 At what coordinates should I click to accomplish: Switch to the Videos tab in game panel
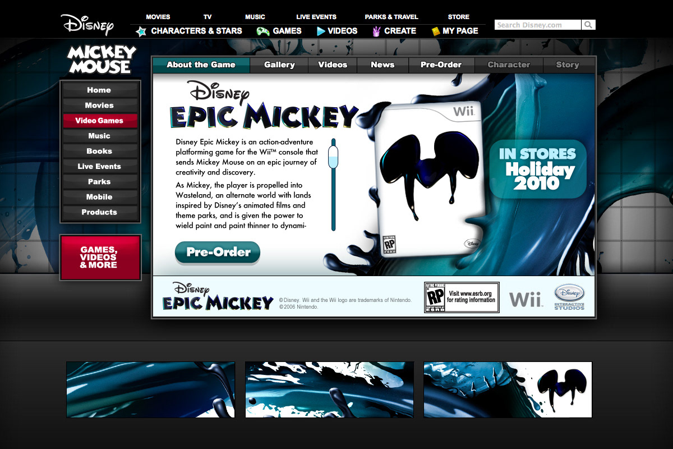click(x=333, y=65)
